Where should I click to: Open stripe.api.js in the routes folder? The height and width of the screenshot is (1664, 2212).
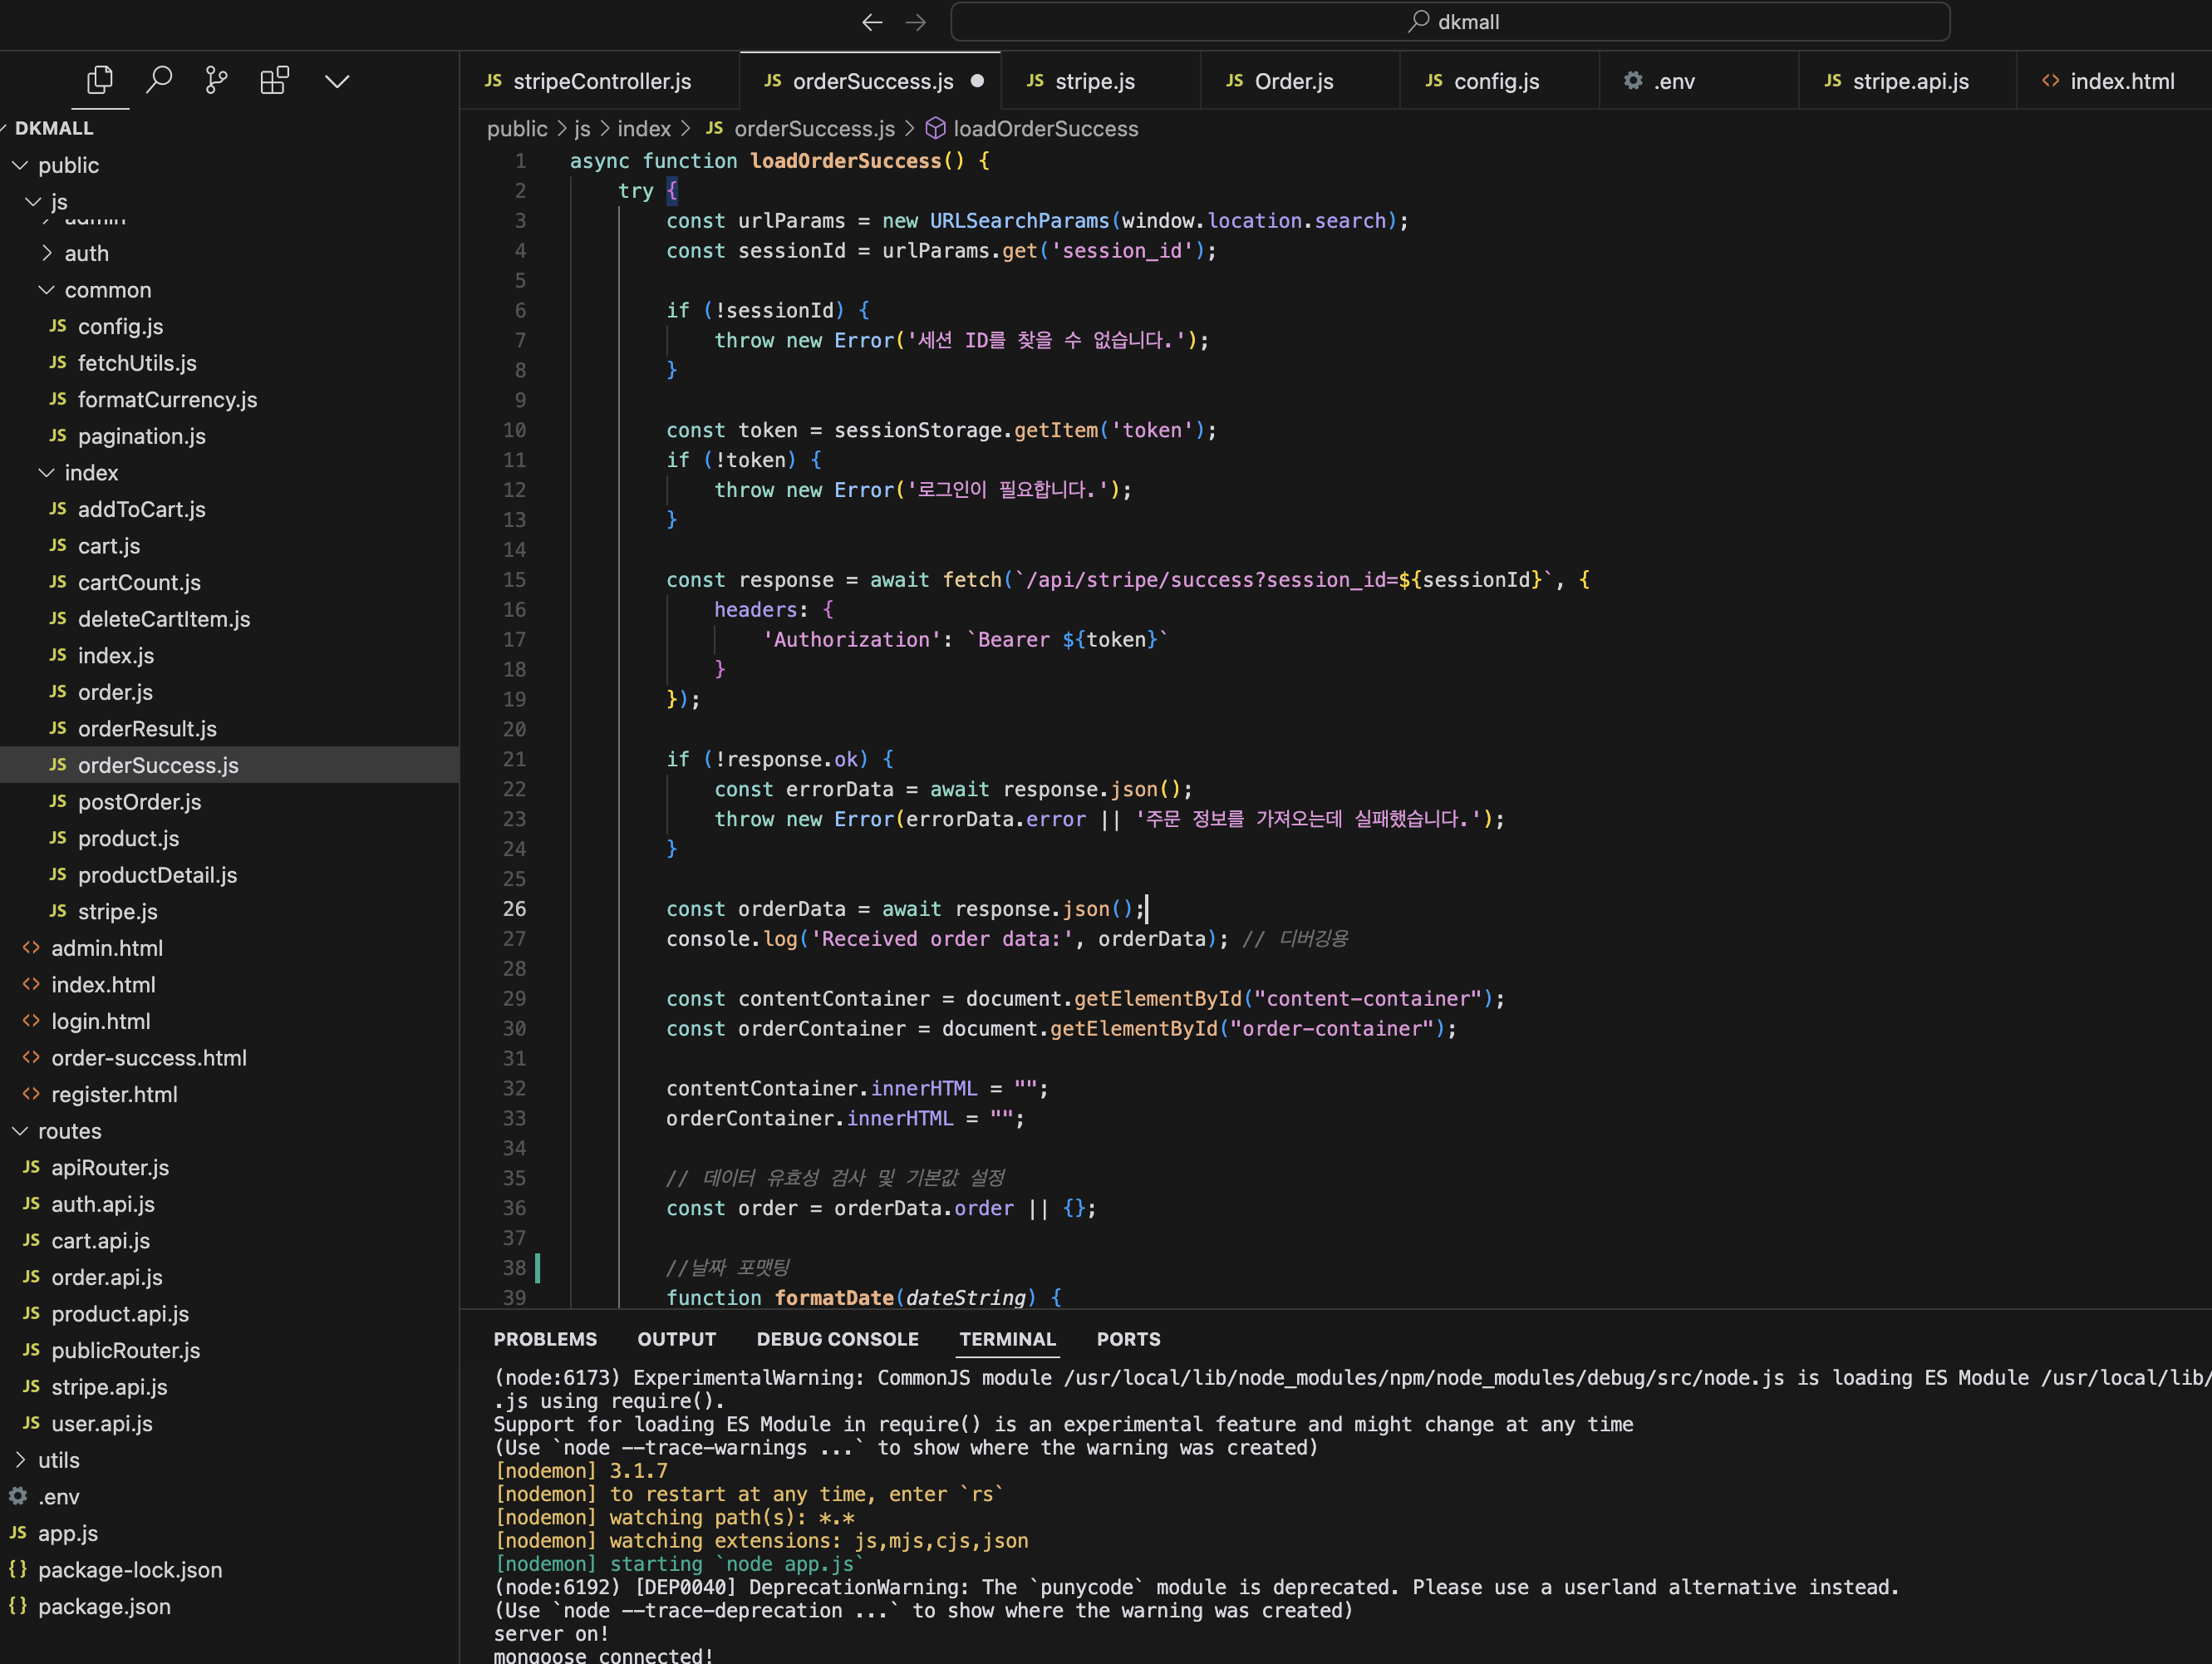click(x=109, y=1387)
